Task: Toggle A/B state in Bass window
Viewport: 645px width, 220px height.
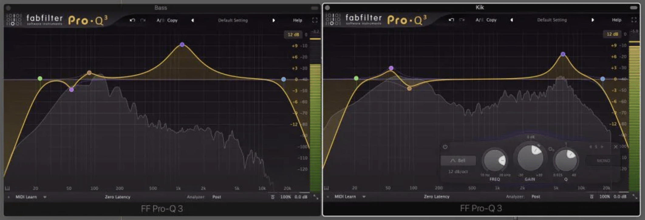Action: (160, 20)
